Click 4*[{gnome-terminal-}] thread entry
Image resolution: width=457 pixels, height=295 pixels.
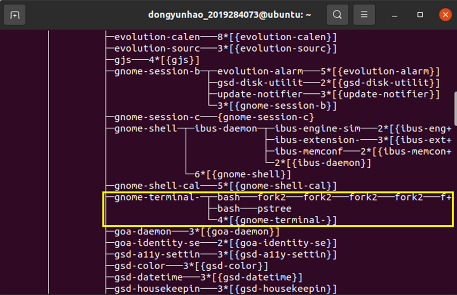277,220
